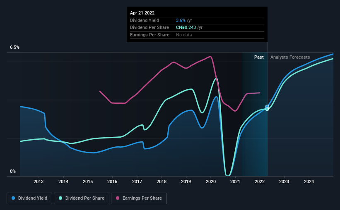Select the 2020 label on the timeline axis
340x210 pixels.
pyautogui.click(x=210, y=181)
